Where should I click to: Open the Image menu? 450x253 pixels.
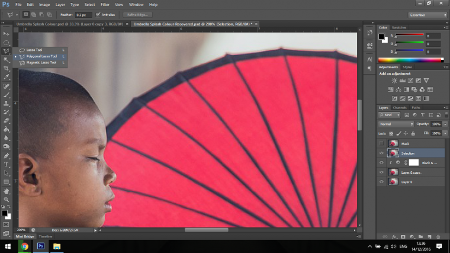(44, 5)
